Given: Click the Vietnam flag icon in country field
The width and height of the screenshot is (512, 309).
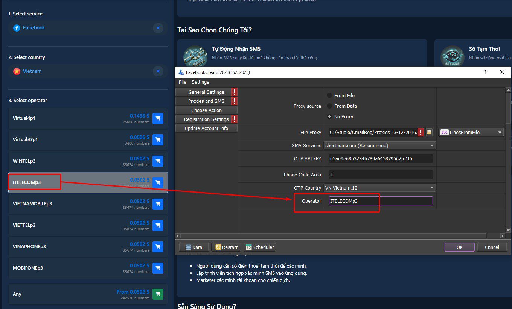Looking at the screenshot, I should point(17,71).
